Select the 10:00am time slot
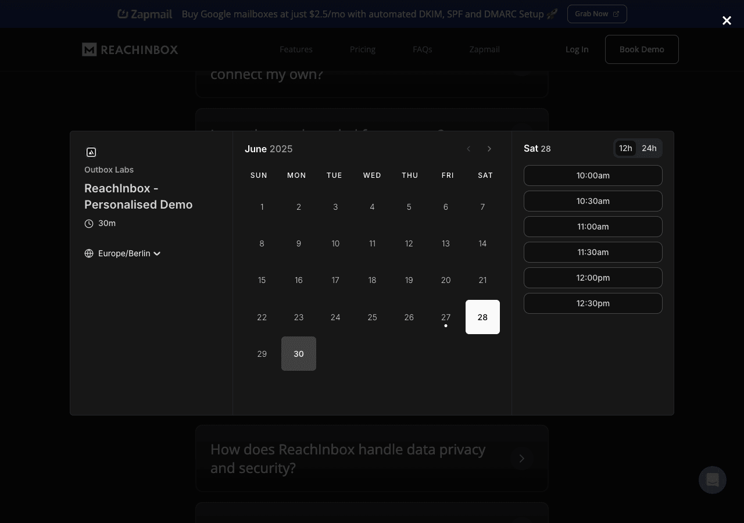The height and width of the screenshot is (523, 744). 593,175
